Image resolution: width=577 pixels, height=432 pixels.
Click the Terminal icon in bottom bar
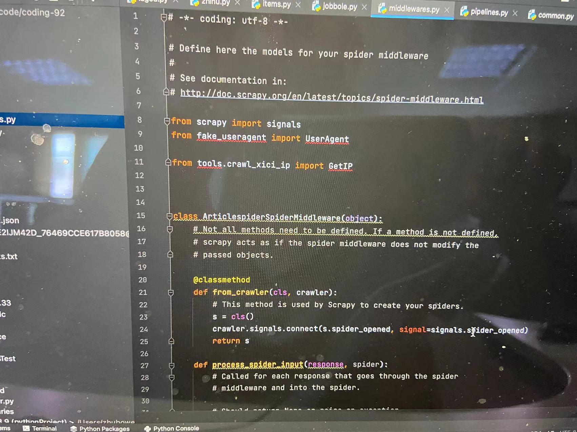tap(26, 428)
